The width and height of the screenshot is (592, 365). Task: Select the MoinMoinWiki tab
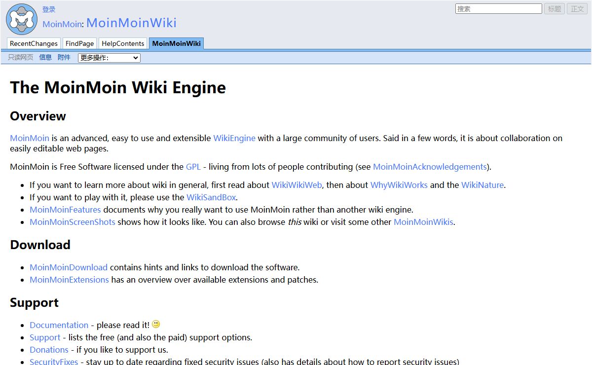tap(176, 43)
